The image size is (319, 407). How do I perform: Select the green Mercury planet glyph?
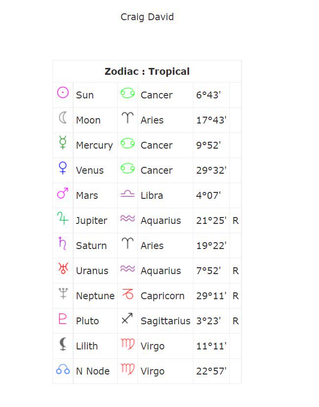pos(63,143)
